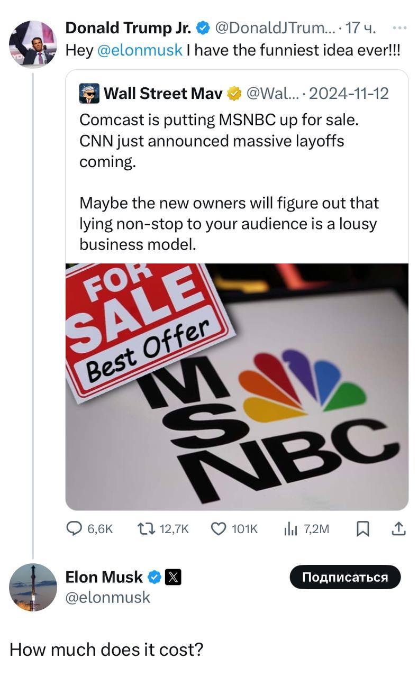
Task: Click the Donald Trump Jr. display name
Action: [128, 28]
